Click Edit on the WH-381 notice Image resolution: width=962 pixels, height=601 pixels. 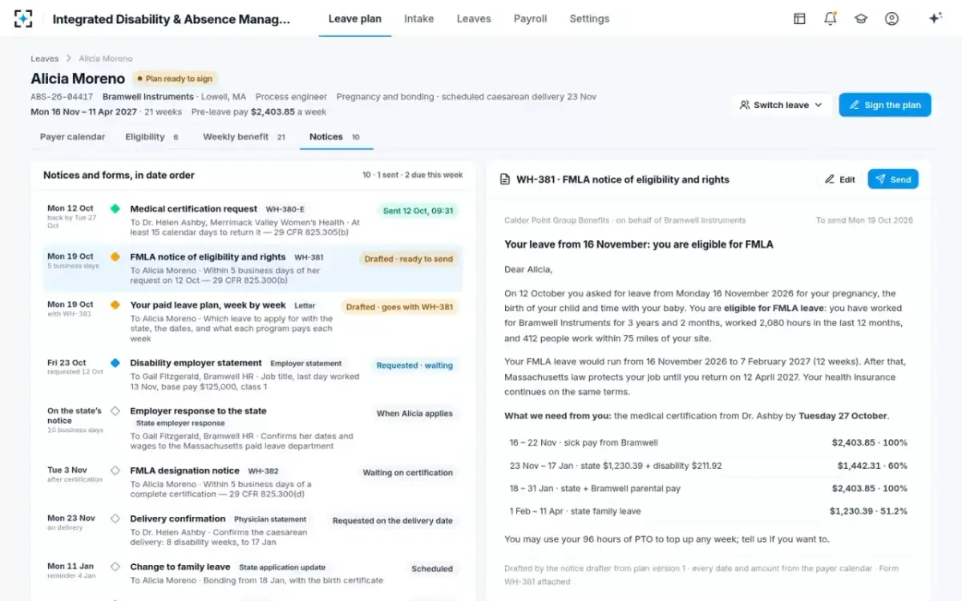(839, 179)
